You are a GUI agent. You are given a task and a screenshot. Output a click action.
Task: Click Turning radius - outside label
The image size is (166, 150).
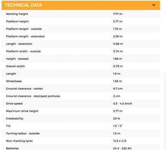pos(23,133)
